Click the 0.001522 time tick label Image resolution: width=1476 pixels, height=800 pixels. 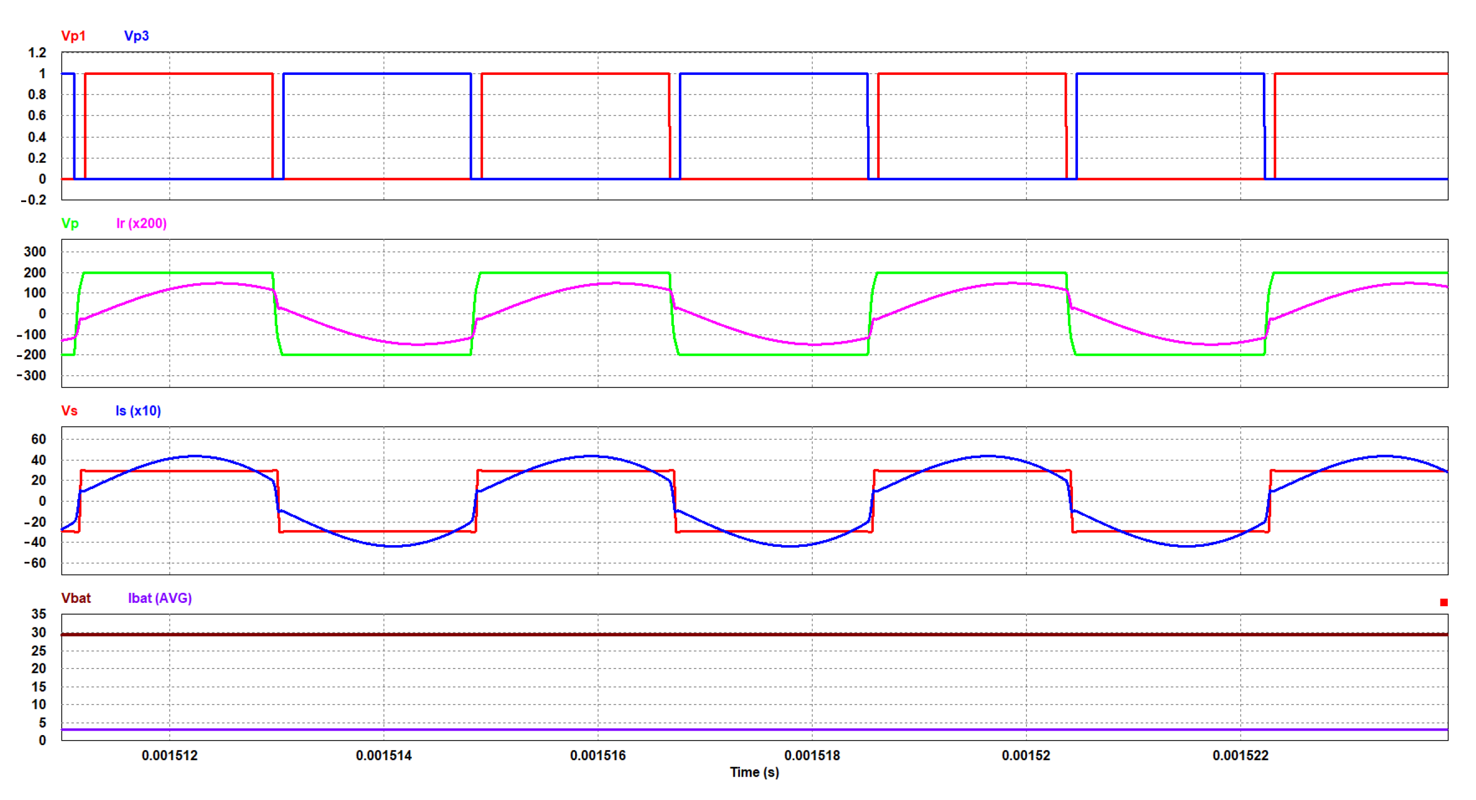tap(1240, 756)
